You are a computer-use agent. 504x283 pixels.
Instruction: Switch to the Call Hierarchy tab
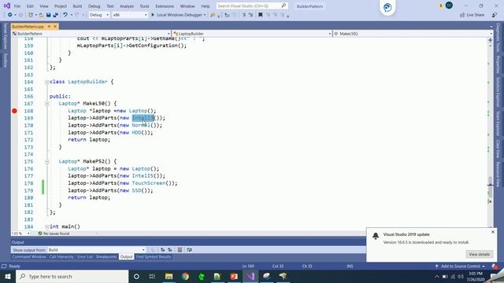pyautogui.click(x=61, y=257)
